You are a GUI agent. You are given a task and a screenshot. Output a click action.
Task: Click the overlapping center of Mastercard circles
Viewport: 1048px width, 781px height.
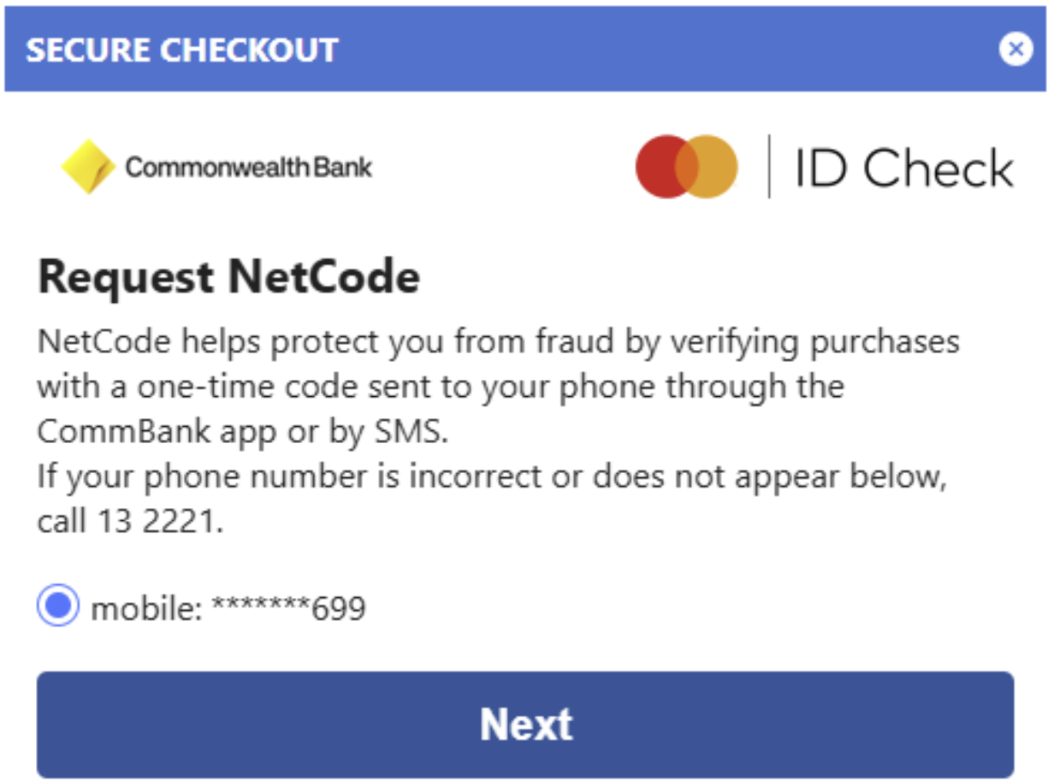tap(687, 166)
